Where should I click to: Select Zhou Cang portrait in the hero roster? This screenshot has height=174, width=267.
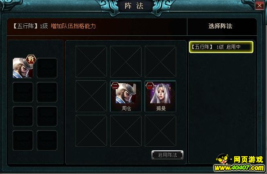[x=23, y=68]
